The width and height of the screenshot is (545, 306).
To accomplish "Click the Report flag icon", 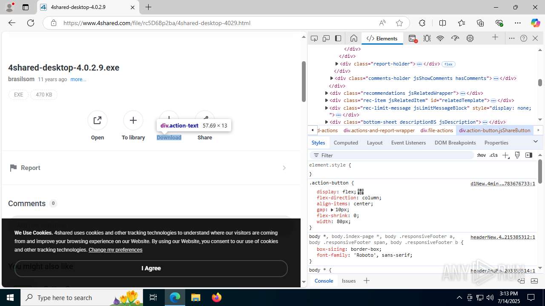I will 13,168.
